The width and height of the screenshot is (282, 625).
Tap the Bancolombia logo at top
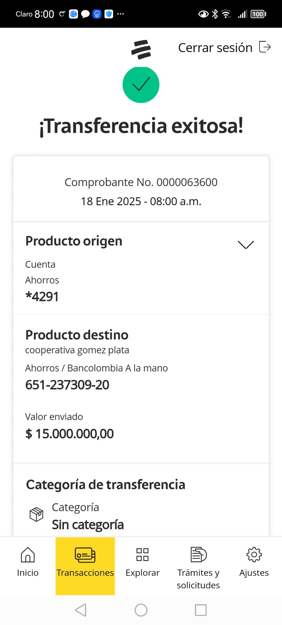point(141,50)
